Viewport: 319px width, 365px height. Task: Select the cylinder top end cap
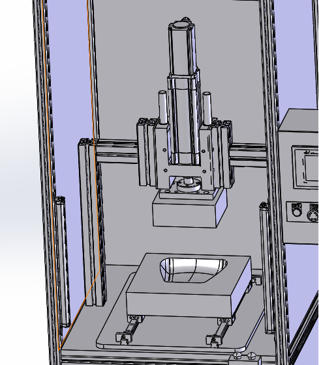click(181, 25)
